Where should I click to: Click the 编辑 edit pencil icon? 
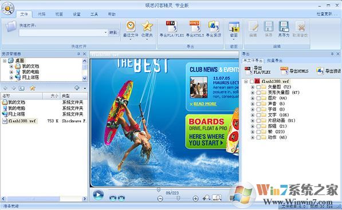coord(253,26)
